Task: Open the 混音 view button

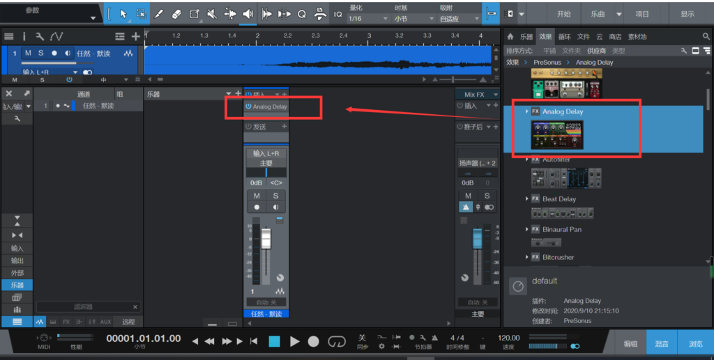Action: point(662,344)
